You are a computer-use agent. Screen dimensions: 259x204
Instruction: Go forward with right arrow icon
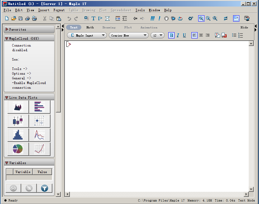(x=142, y=18)
